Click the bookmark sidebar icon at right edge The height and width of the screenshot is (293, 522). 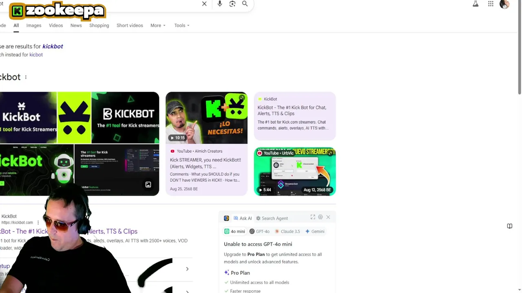[509, 226]
